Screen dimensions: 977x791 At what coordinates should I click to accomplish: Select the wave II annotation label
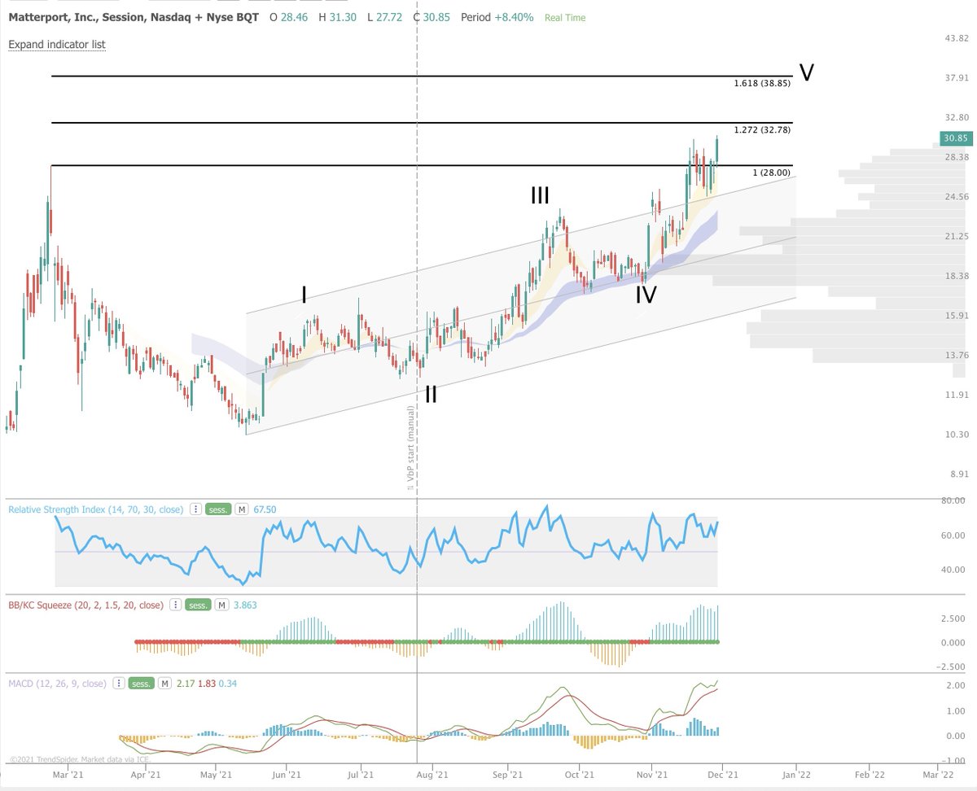click(x=432, y=395)
